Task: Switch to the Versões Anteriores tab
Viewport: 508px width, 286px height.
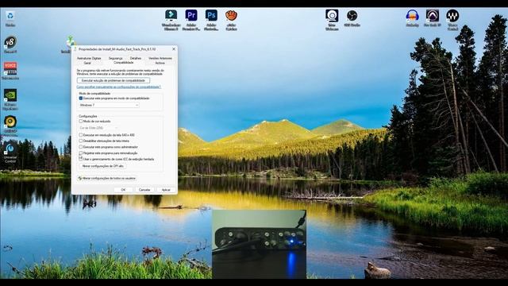Action: pyautogui.click(x=160, y=58)
